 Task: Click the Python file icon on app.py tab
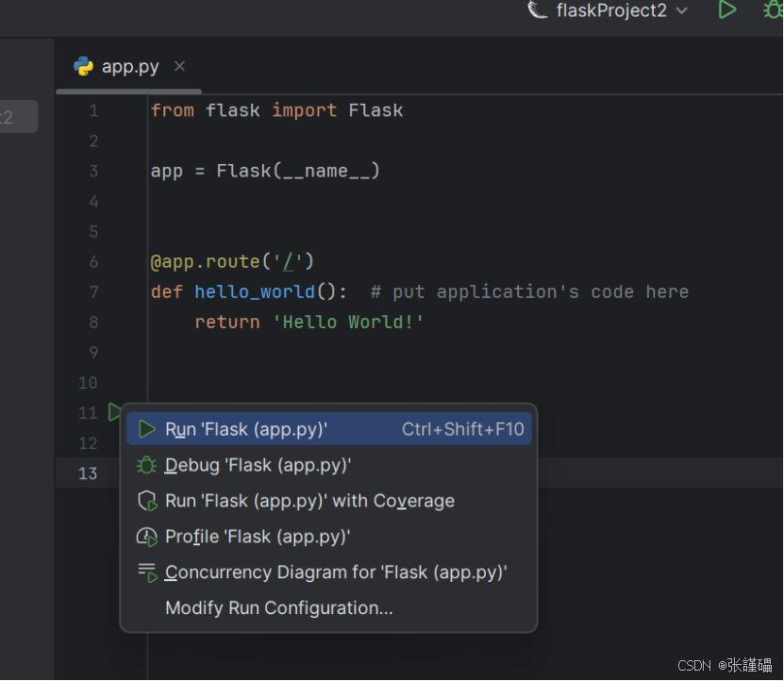click(84, 66)
